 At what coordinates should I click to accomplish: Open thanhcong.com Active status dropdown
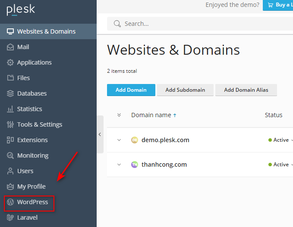(x=280, y=165)
